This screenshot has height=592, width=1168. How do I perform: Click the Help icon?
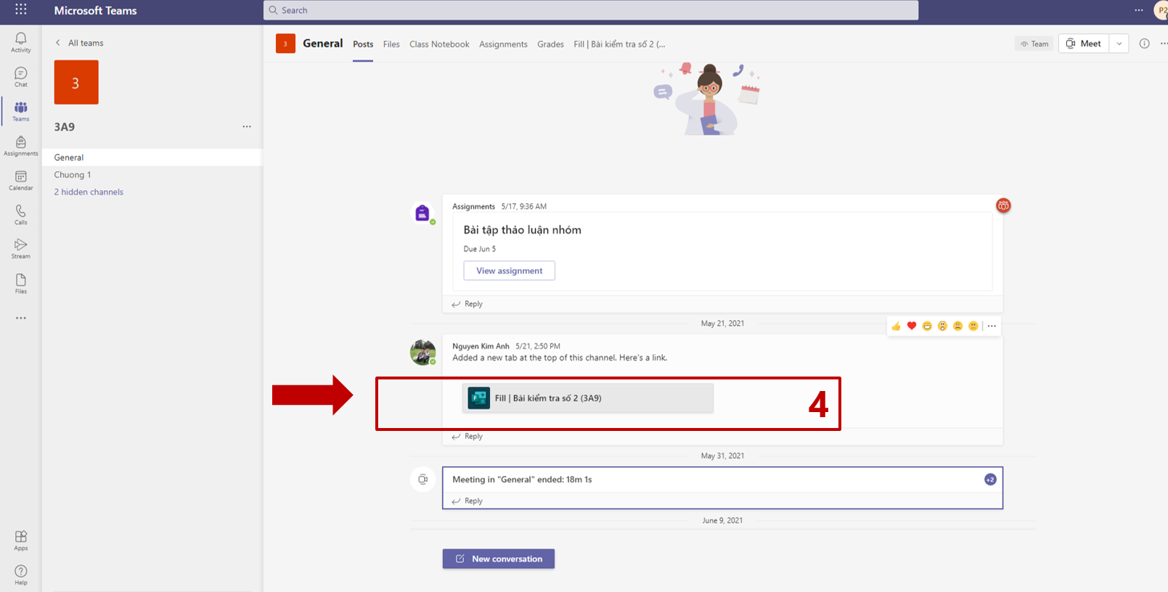point(21,574)
